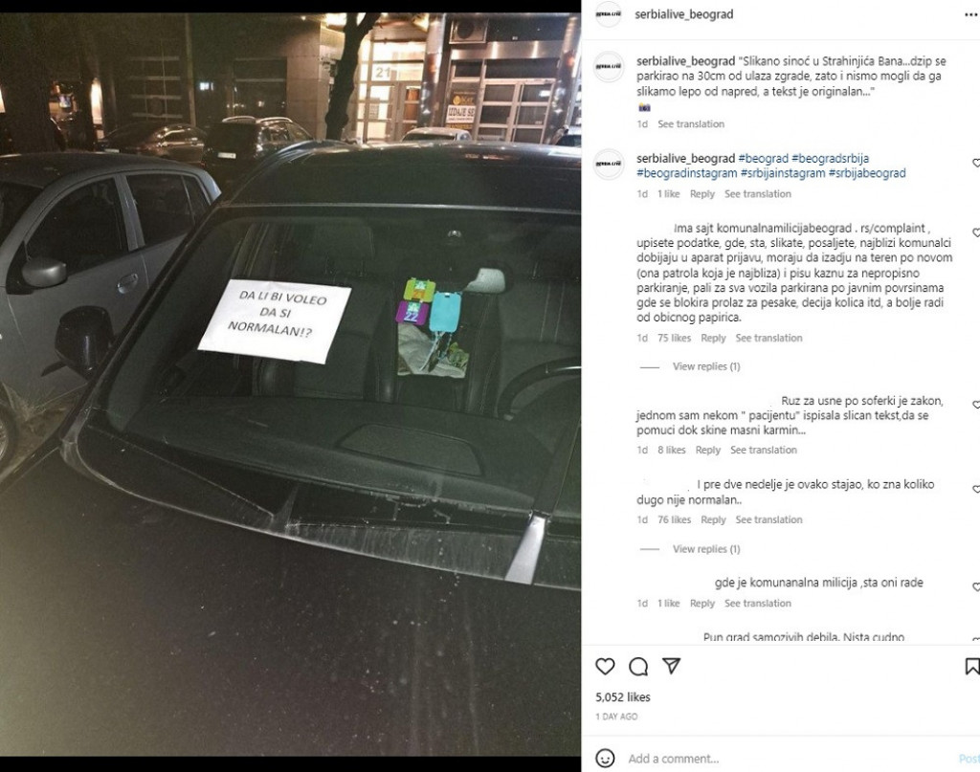Save the post with the bookmark icon
This screenshot has width=980, height=772.
972,667
